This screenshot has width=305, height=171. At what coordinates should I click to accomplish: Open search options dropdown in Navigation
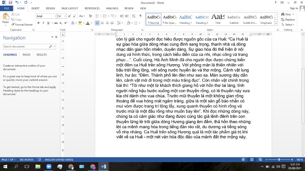coord(54,47)
